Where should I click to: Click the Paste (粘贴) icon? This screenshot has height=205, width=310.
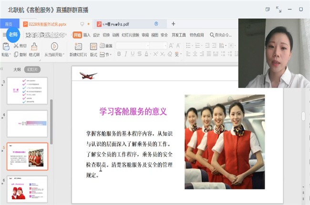click(x=6, y=46)
